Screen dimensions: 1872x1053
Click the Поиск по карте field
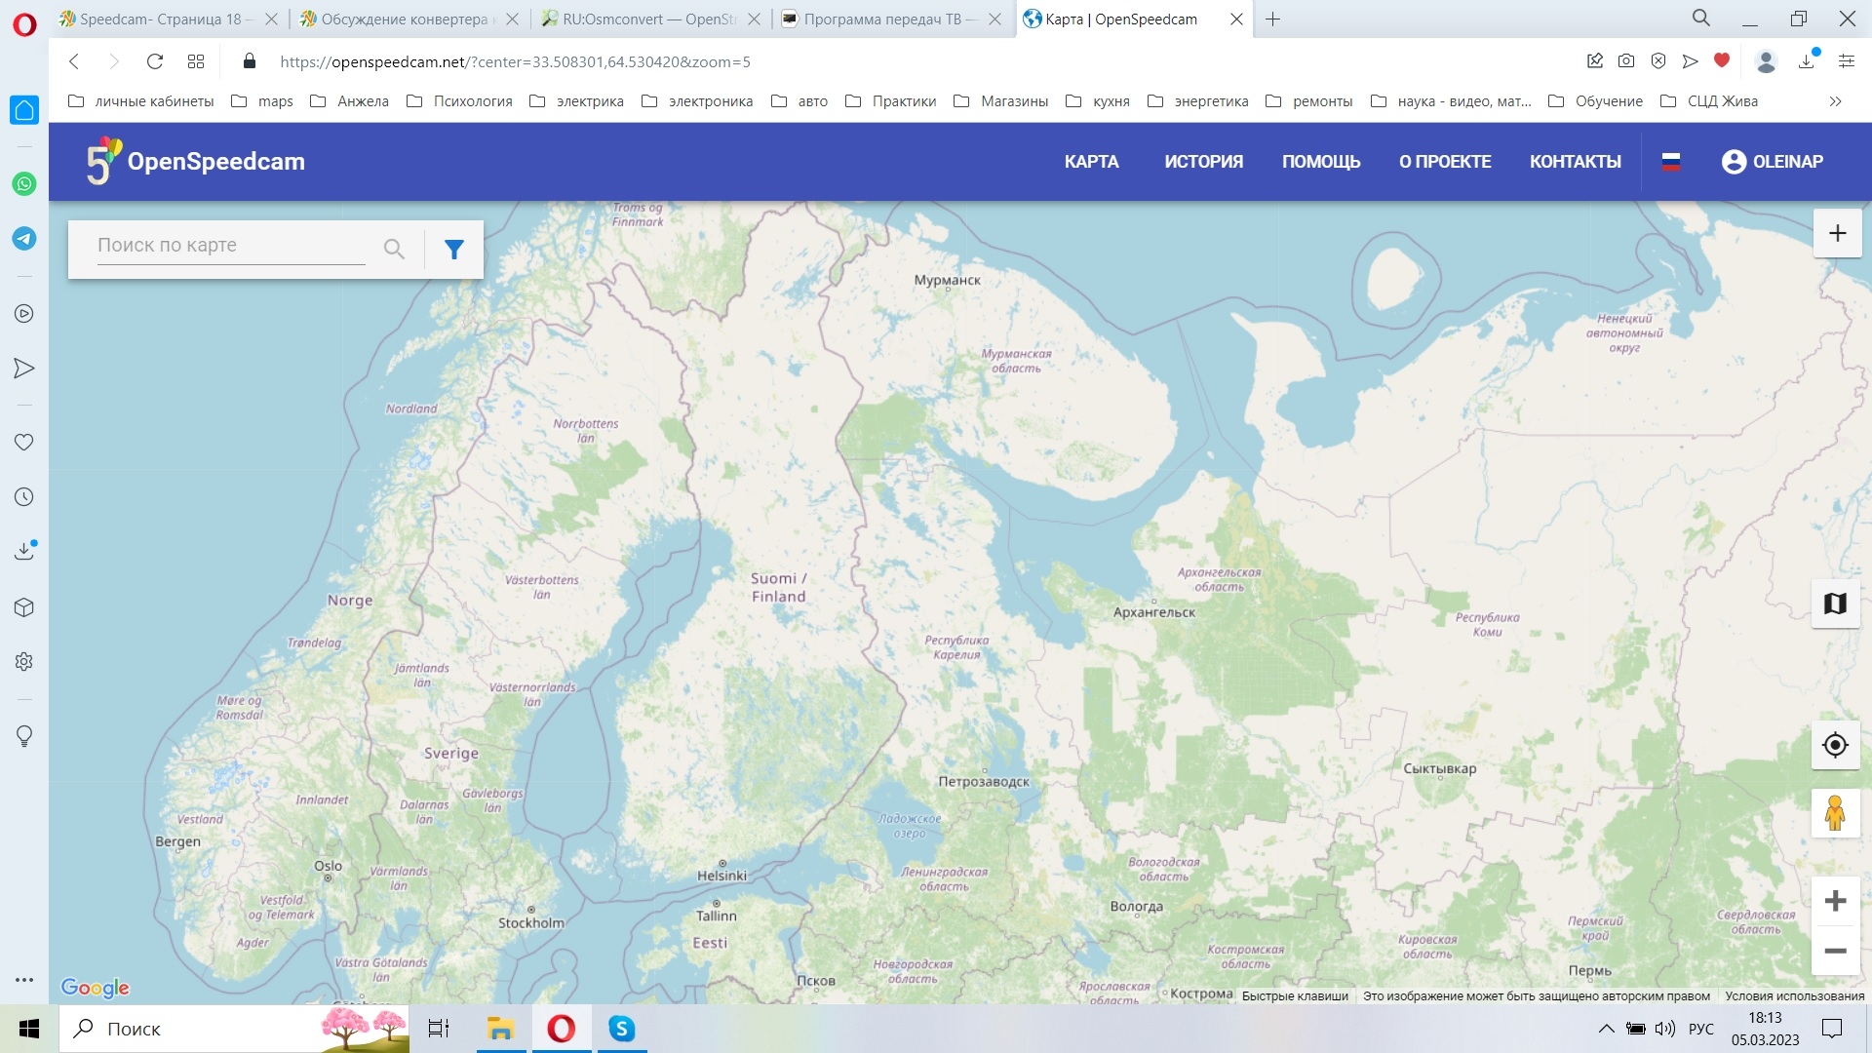(x=230, y=246)
